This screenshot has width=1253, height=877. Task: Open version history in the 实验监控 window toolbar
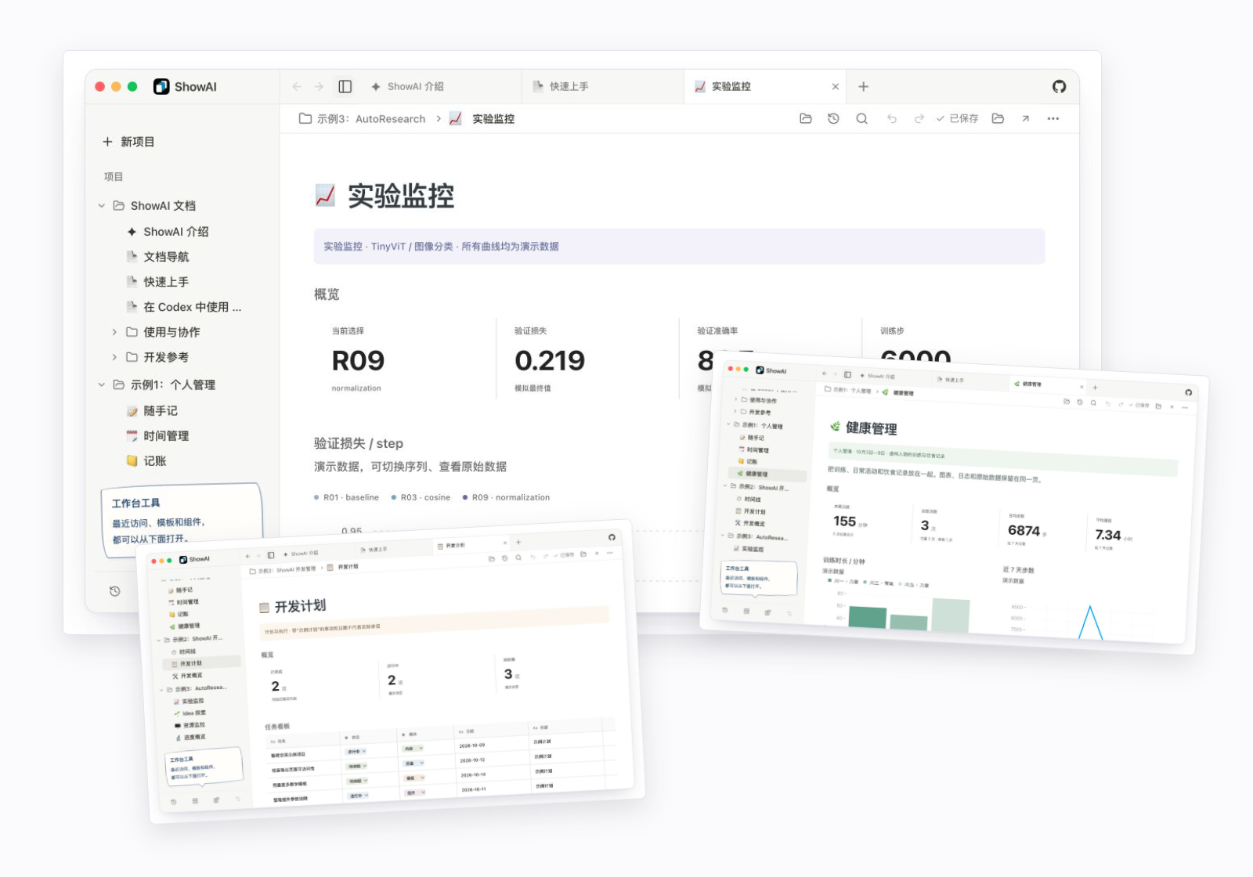click(833, 119)
